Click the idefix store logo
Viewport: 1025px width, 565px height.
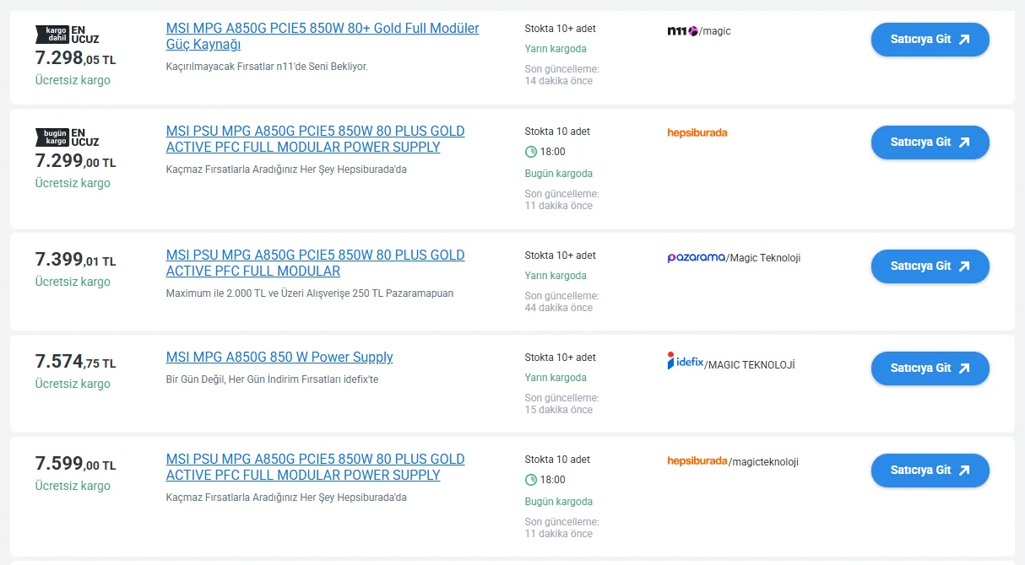coord(685,361)
